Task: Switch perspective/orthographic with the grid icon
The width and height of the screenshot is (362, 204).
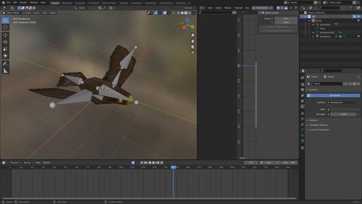Action: coord(192,53)
